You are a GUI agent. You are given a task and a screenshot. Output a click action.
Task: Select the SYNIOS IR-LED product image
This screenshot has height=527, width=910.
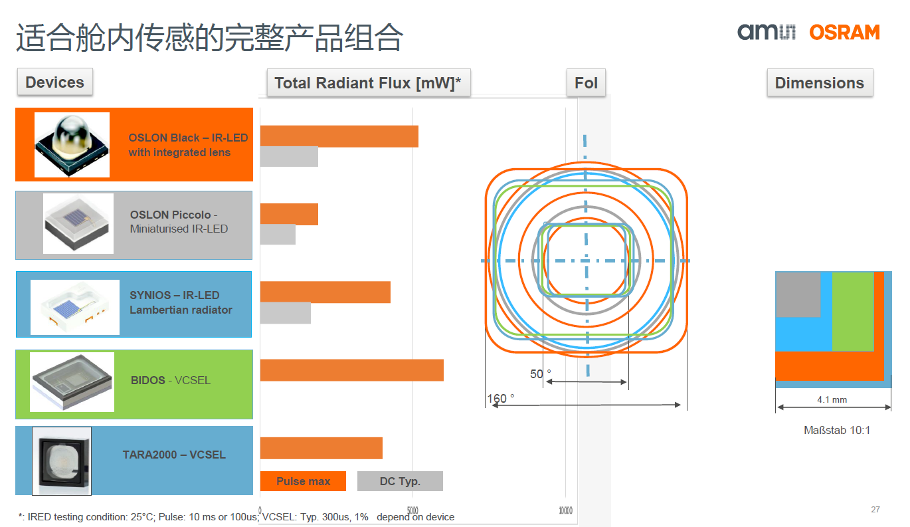click(x=75, y=307)
